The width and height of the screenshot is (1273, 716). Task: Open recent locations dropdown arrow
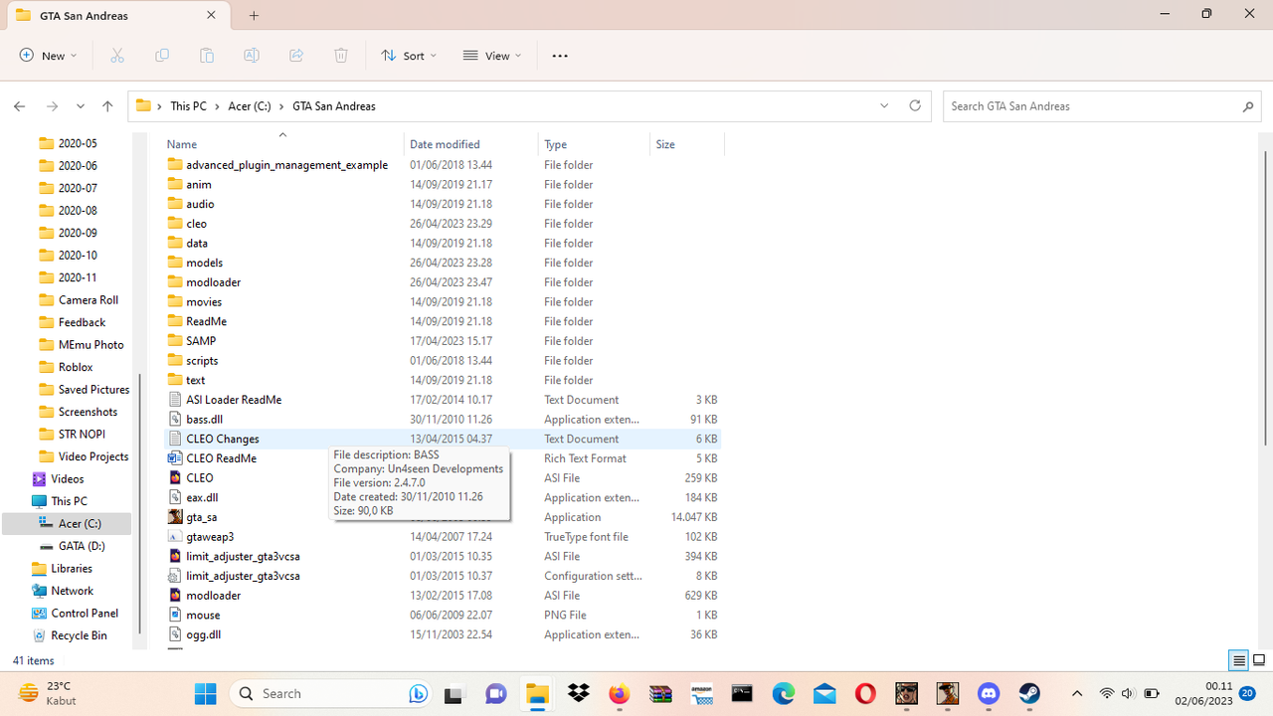point(81,106)
